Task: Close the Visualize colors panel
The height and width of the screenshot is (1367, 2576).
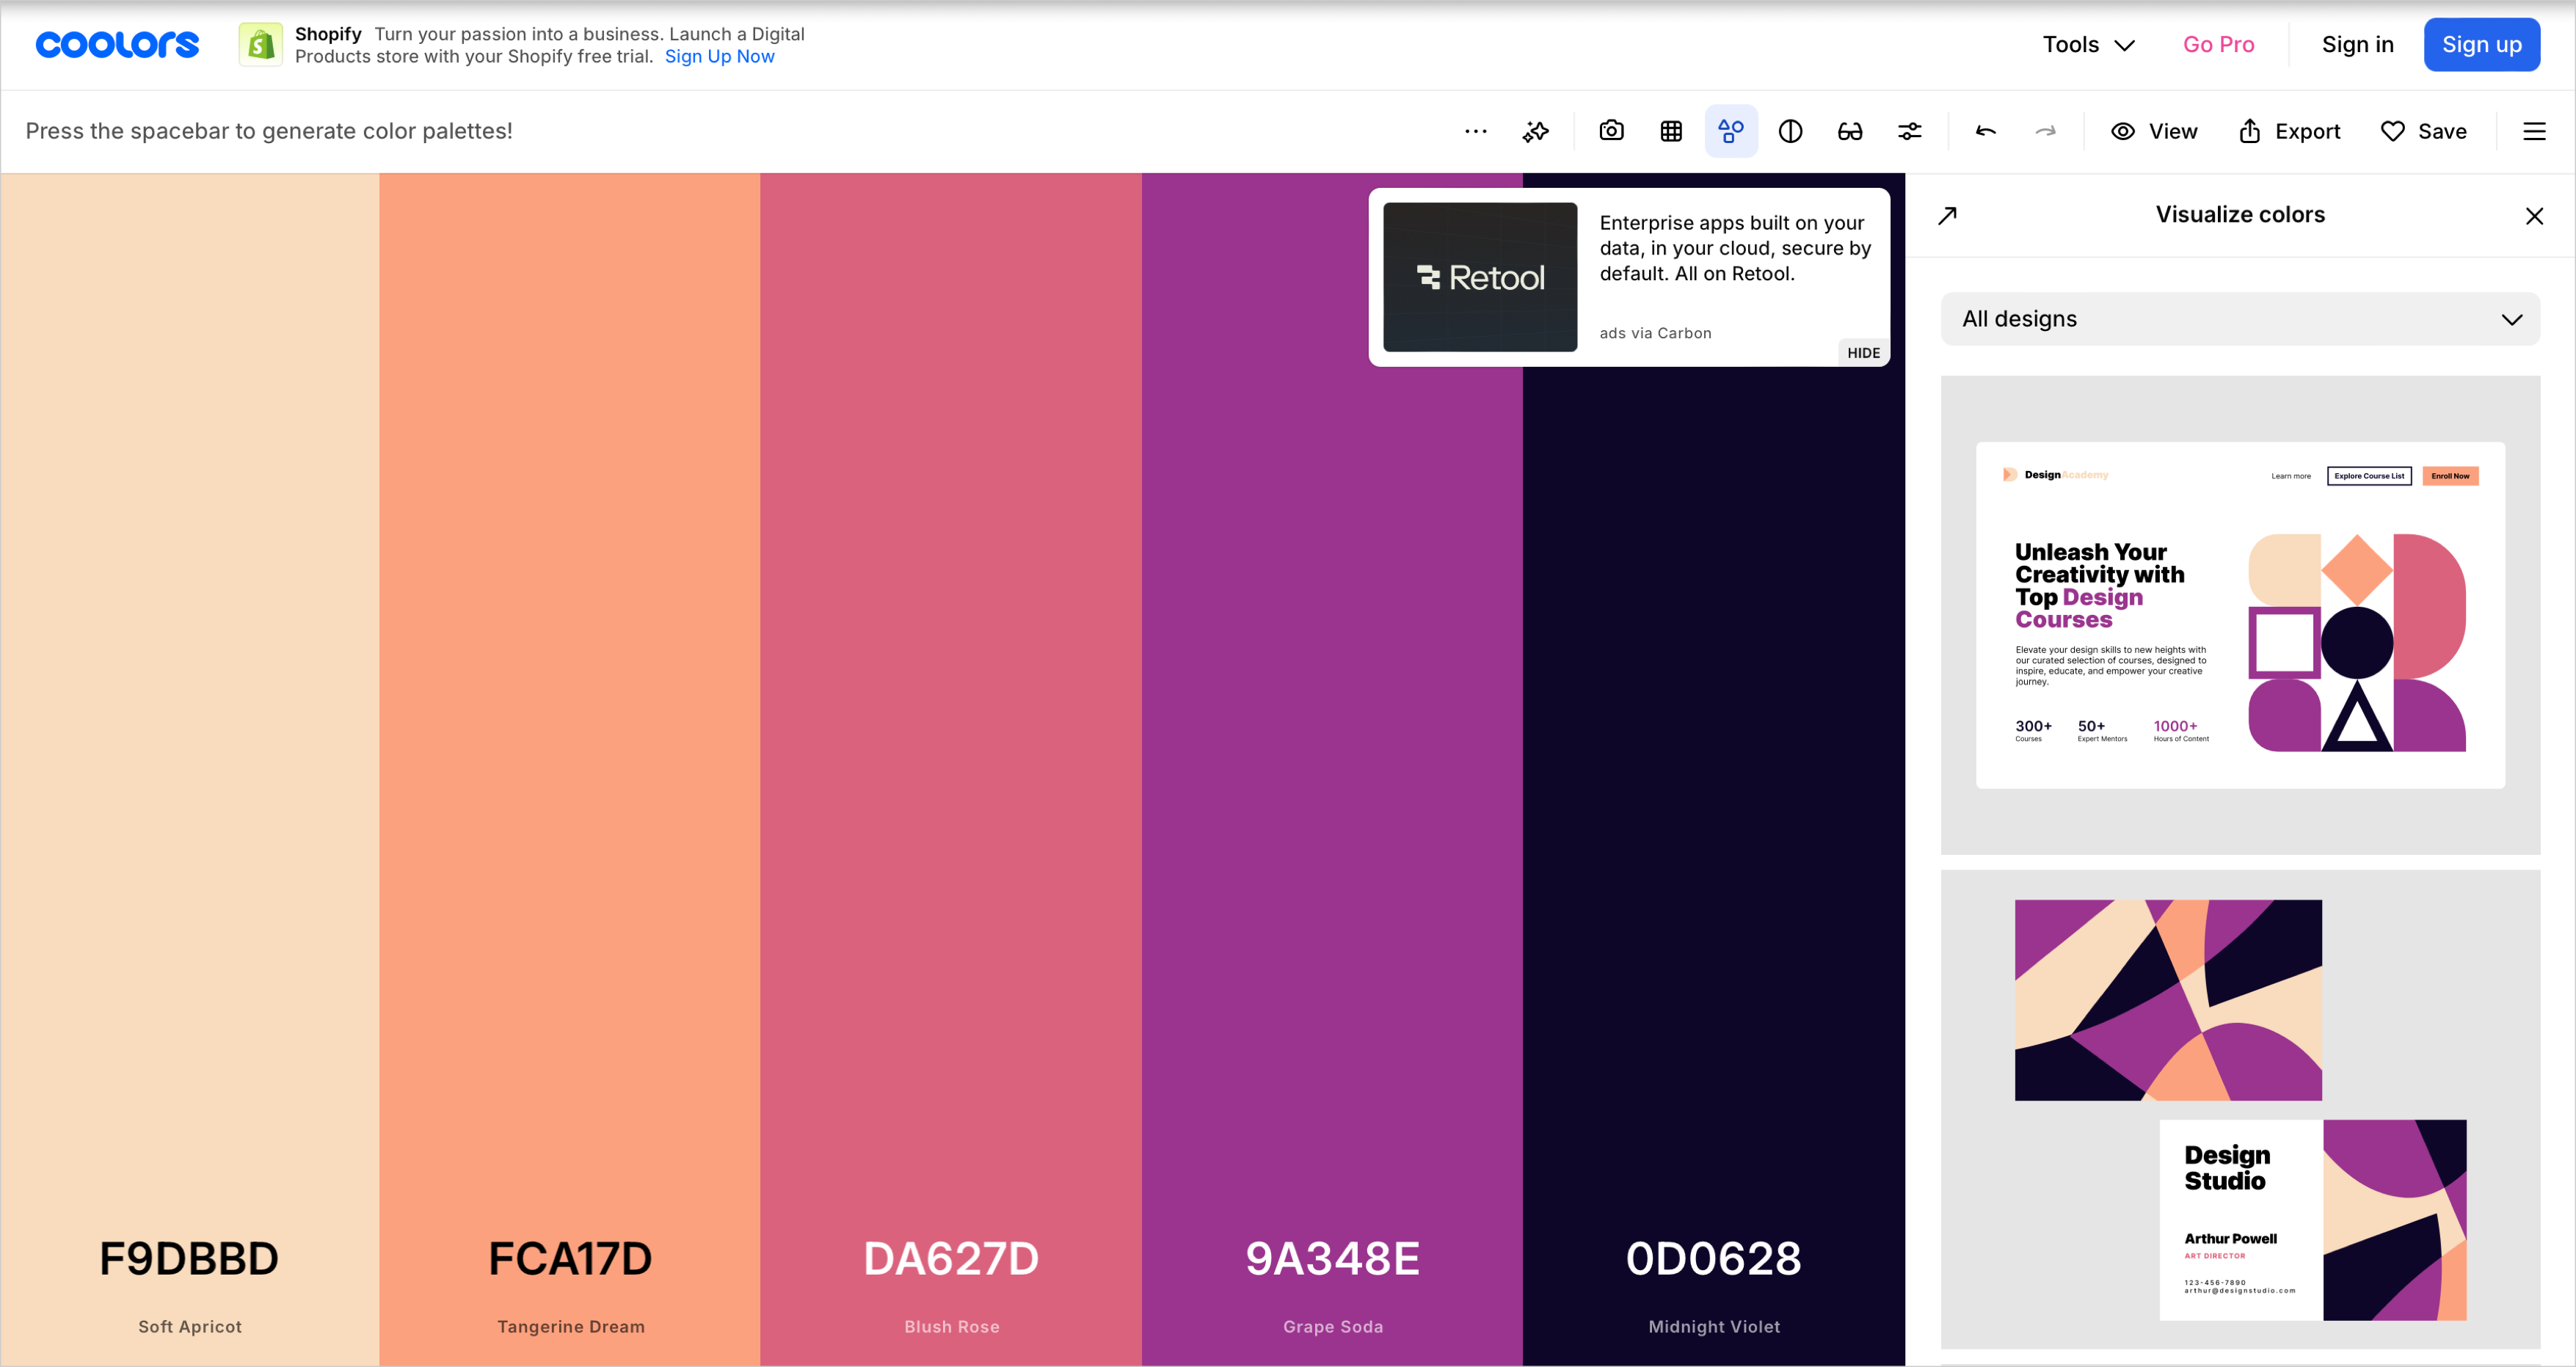Action: 2534,215
